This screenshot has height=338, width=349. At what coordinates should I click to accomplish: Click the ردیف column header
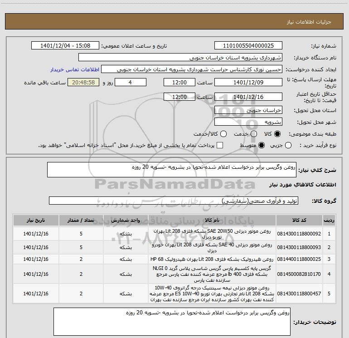click(x=329, y=220)
